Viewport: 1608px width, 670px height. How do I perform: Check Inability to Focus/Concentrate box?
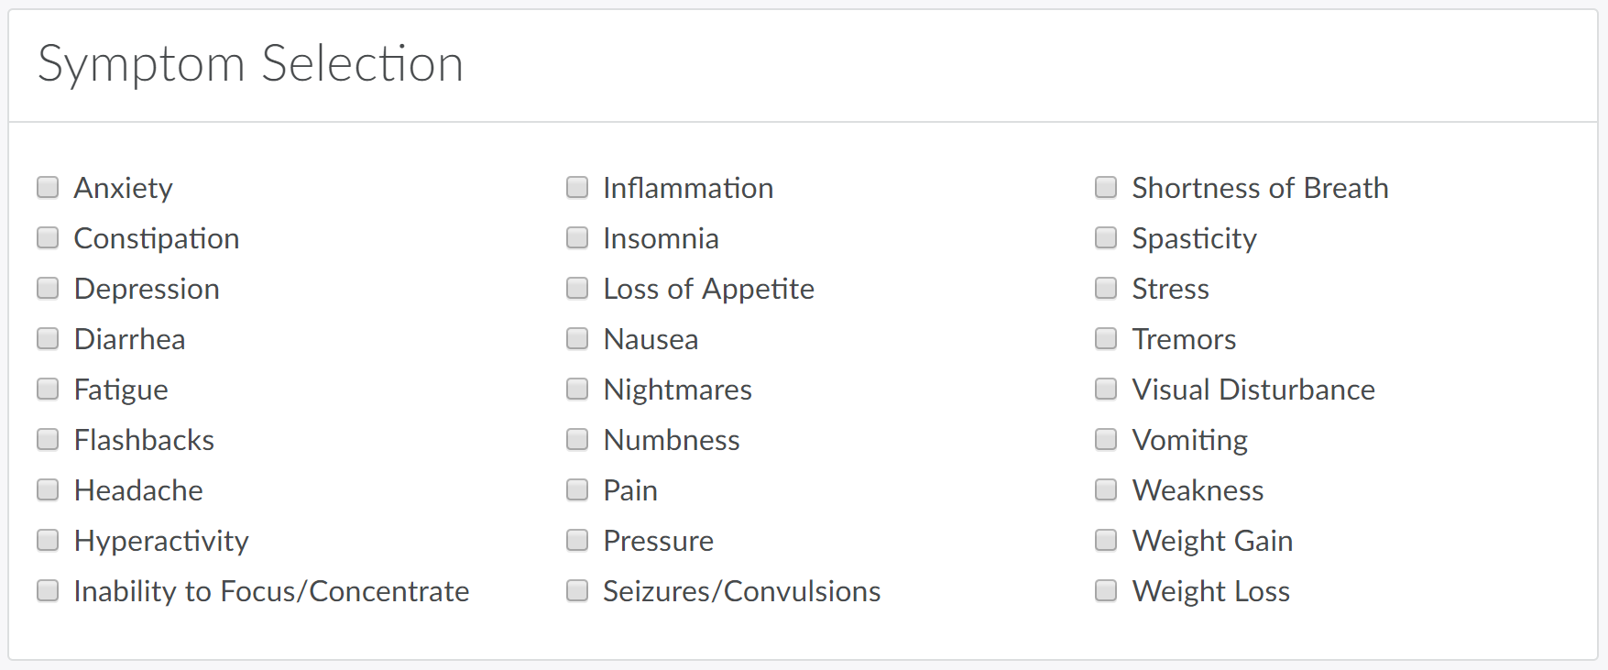[48, 591]
